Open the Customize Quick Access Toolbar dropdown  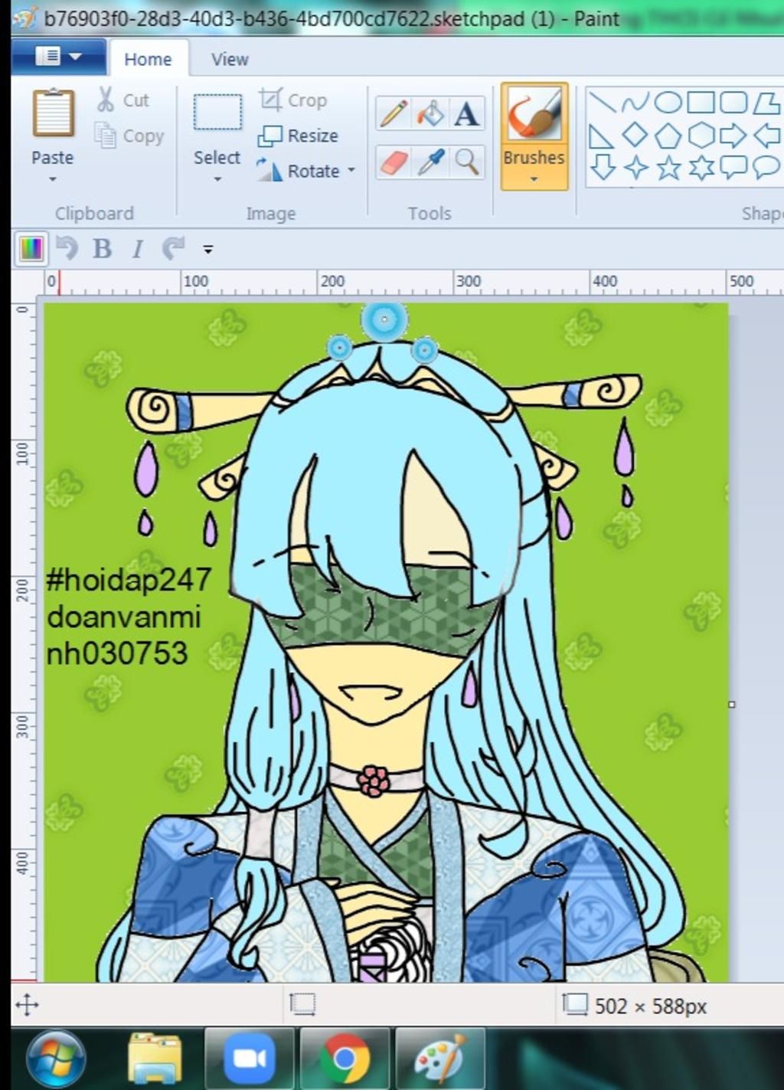pyautogui.click(x=207, y=249)
